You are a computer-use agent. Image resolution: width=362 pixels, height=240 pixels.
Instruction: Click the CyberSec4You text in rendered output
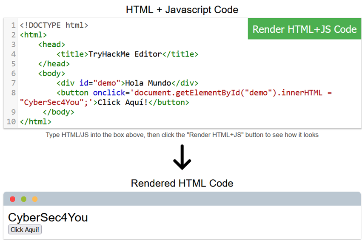coord(48,217)
